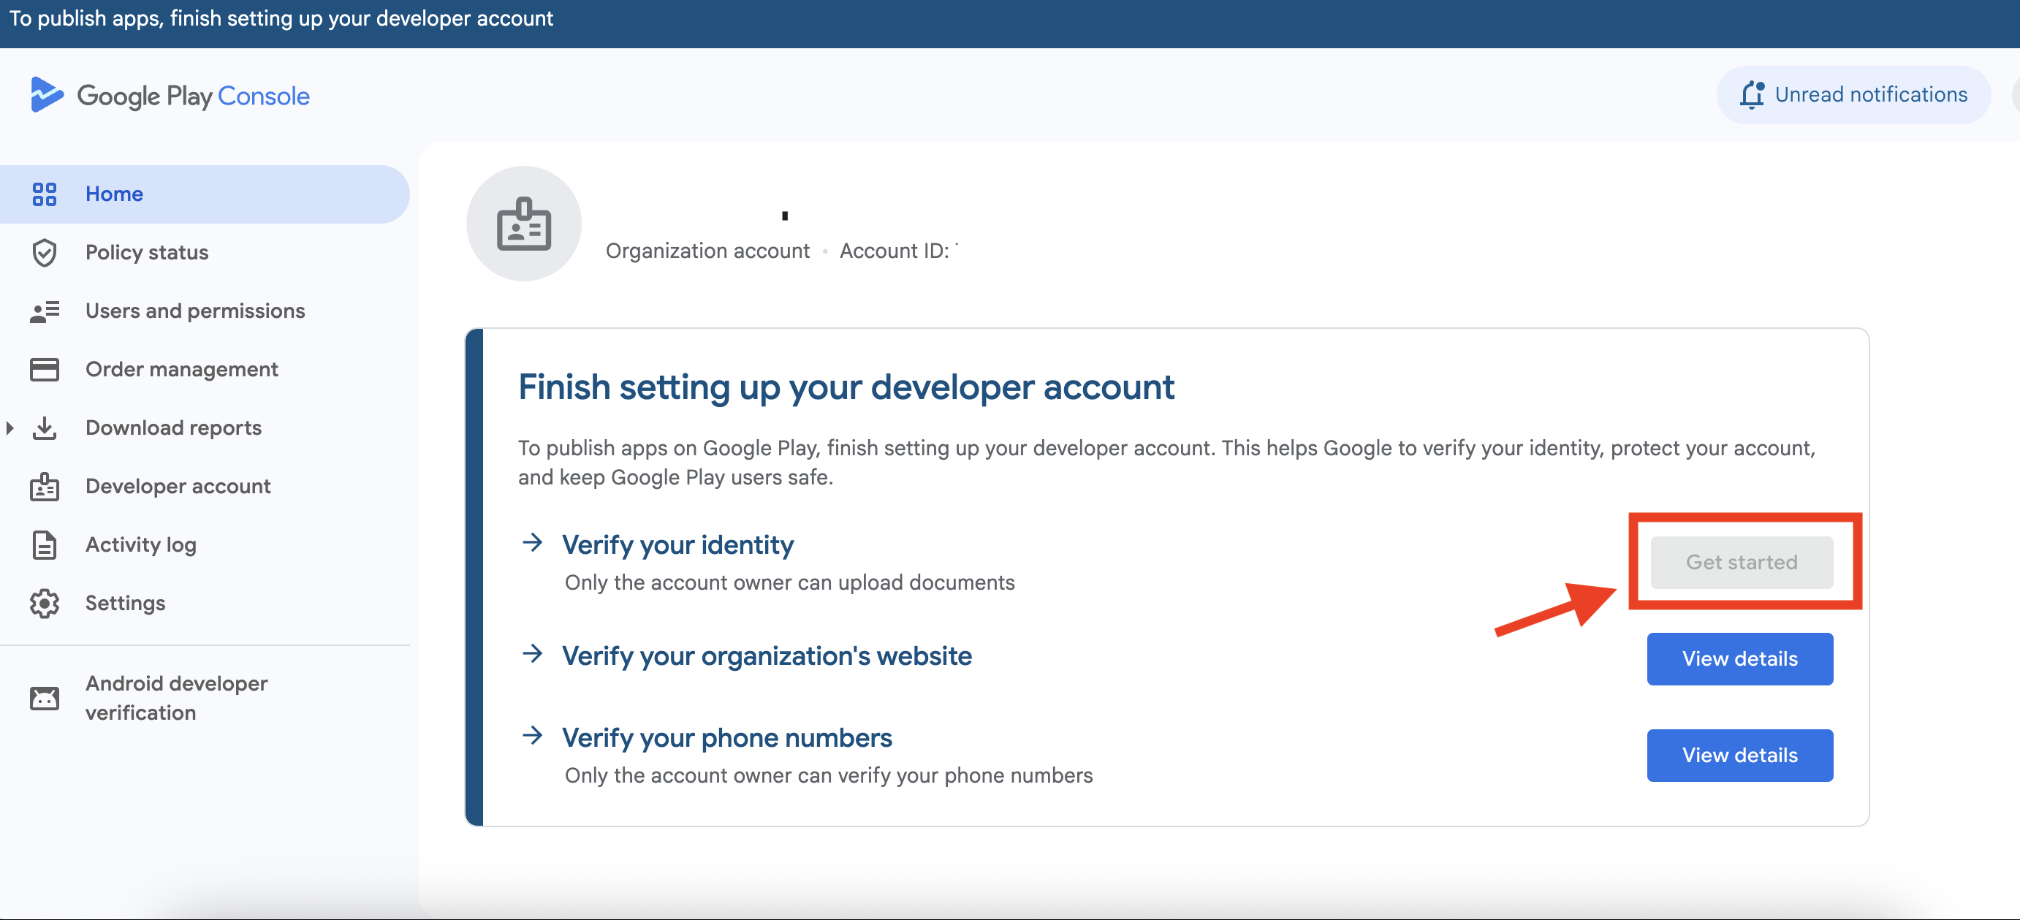Expand Verify your organization's website arrow
The width and height of the screenshot is (2020, 920).
[x=533, y=654]
